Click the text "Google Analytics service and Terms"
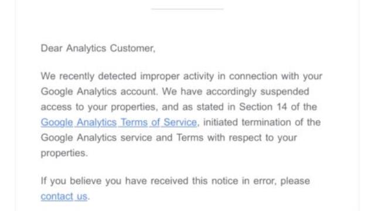 click(x=122, y=138)
